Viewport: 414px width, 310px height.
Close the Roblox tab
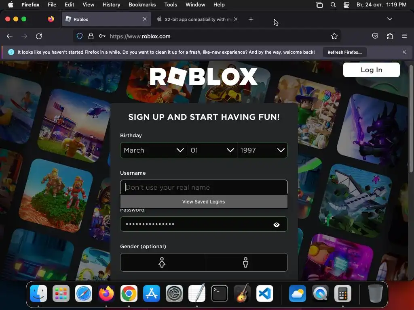pos(145,19)
